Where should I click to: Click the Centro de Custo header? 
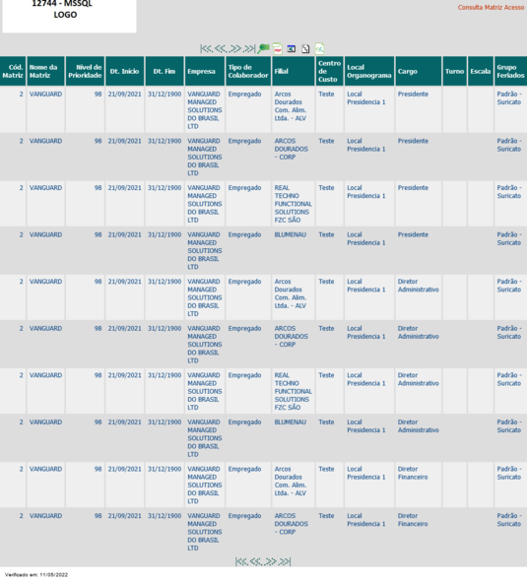[329, 71]
